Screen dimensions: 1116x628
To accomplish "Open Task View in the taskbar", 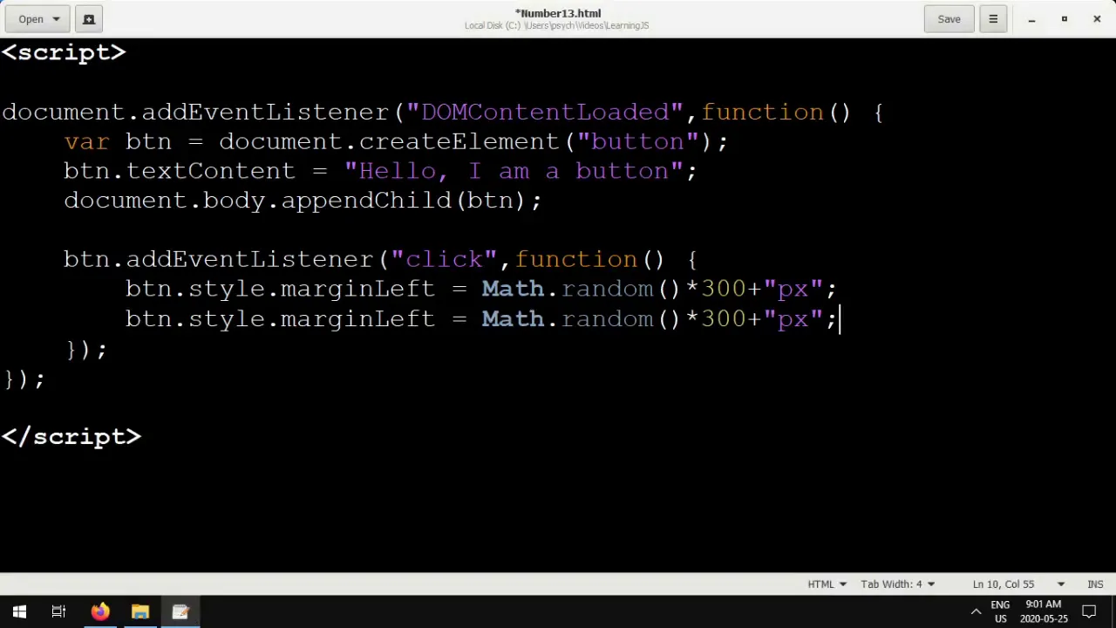I will 58,611.
